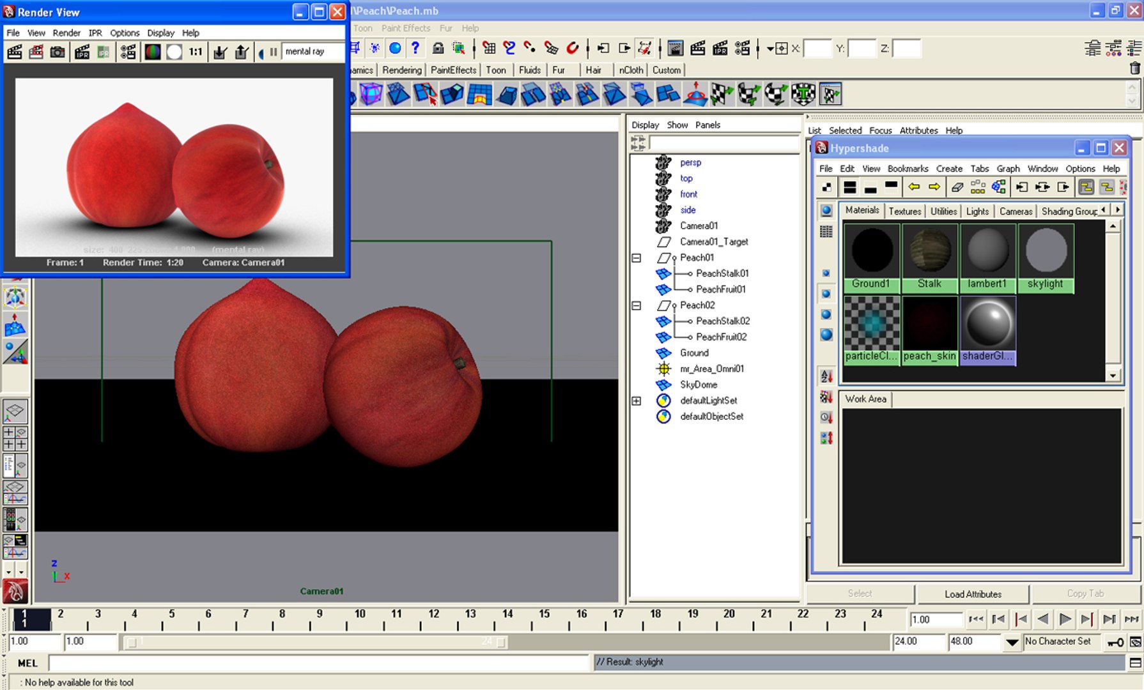
Task: Open the input mode dropdown before X field
Action: 770,49
